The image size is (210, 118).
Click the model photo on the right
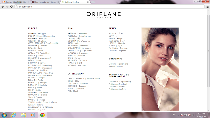click(160, 69)
